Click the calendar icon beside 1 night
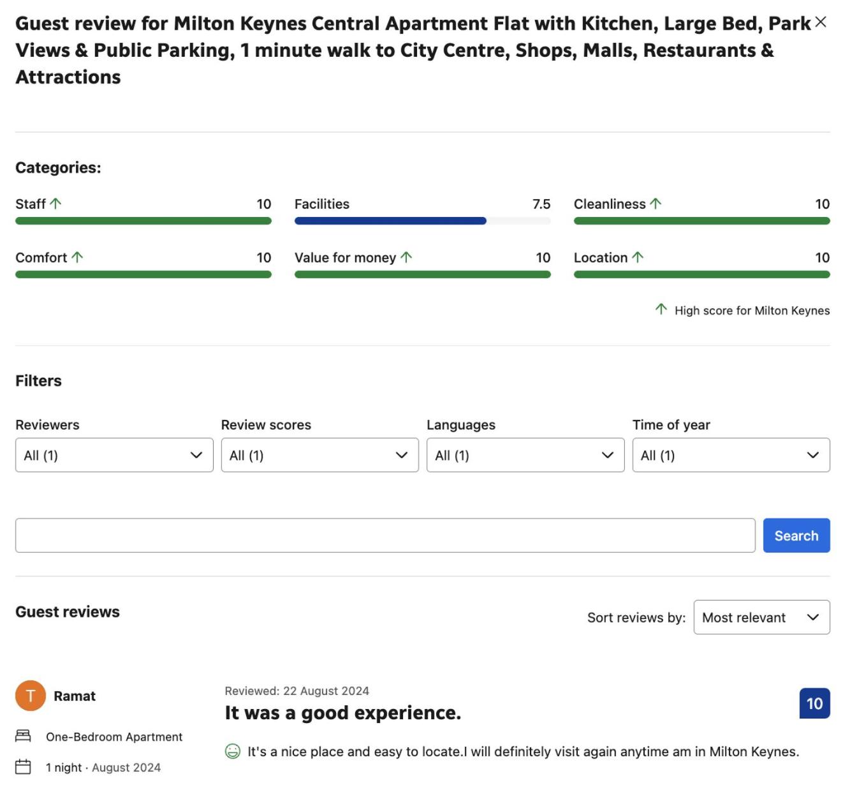The width and height of the screenshot is (843, 785). click(23, 766)
